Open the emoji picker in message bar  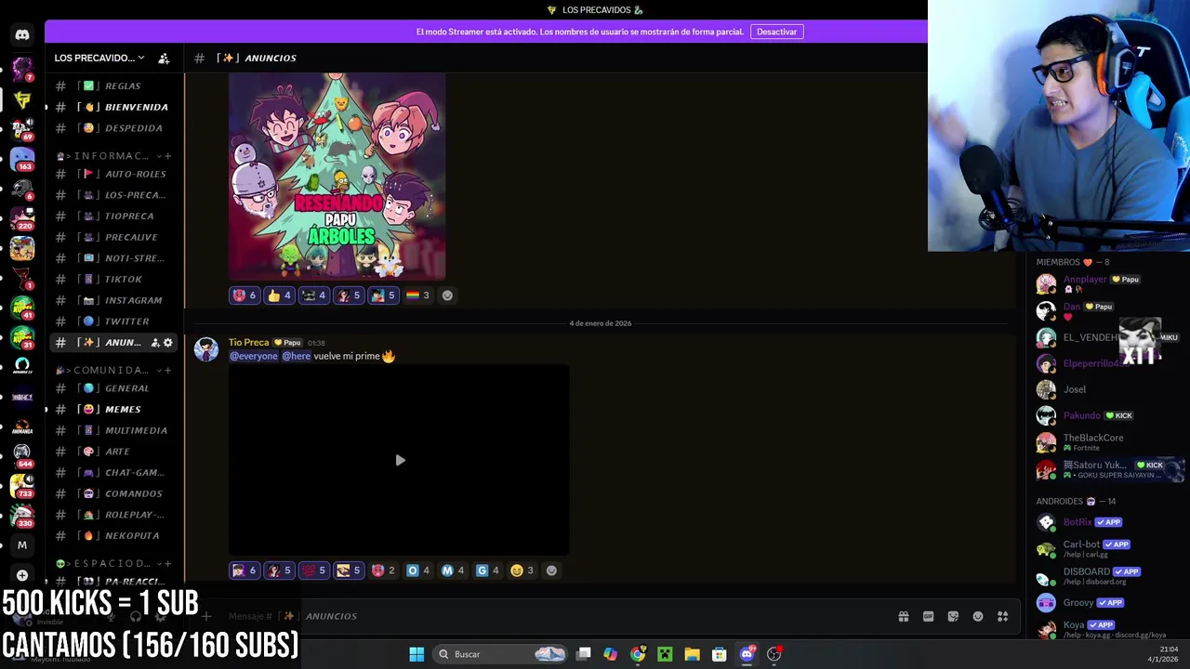(978, 616)
